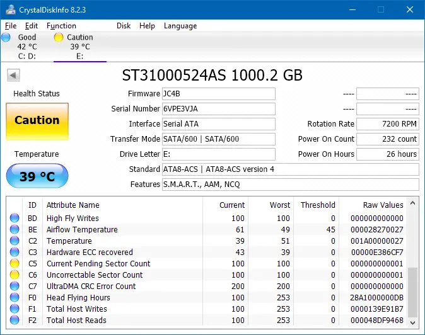Click blue dot for Head Flying Hours
Image resolution: width=425 pixels, height=335 pixels.
(15, 297)
